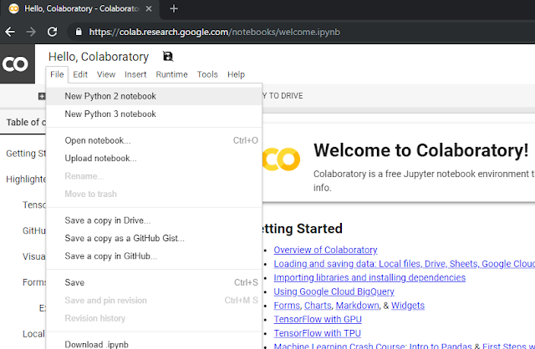Screen dimensions: 535x349
Task: Follow the Using Google Cloud BigQuery link
Action: coord(333,291)
